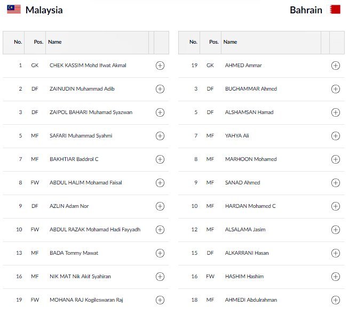Expand HASHIM Hashim forward row

click(335, 277)
